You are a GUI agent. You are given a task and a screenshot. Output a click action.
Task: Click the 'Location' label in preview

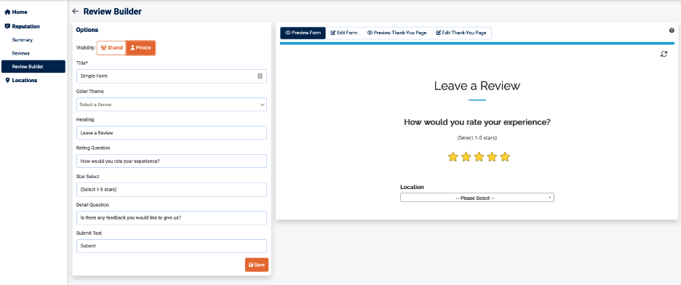point(412,187)
